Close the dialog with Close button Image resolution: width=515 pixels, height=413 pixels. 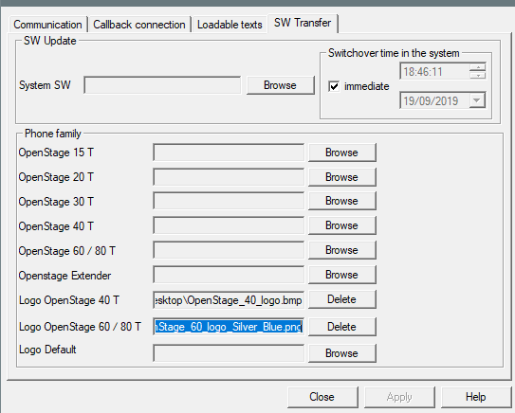(322, 397)
